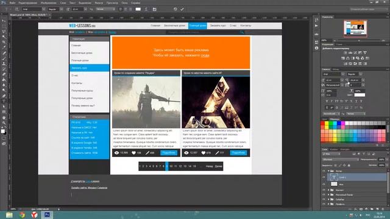Select the Pen tool
The width and height of the screenshot is (390, 219).
pyautogui.click(x=4, y=96)
